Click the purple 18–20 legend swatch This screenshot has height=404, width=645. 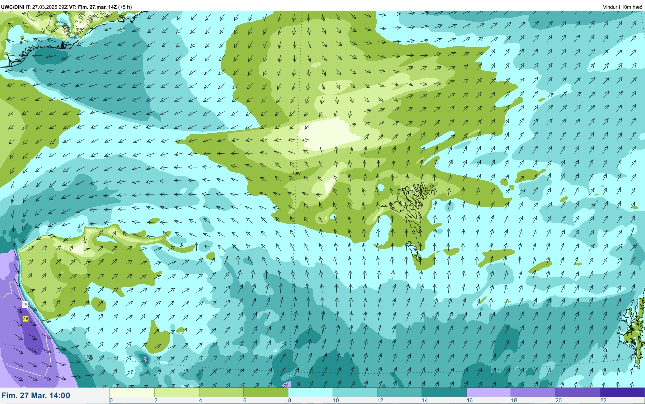pyautogui.click(x=533, y=392)
